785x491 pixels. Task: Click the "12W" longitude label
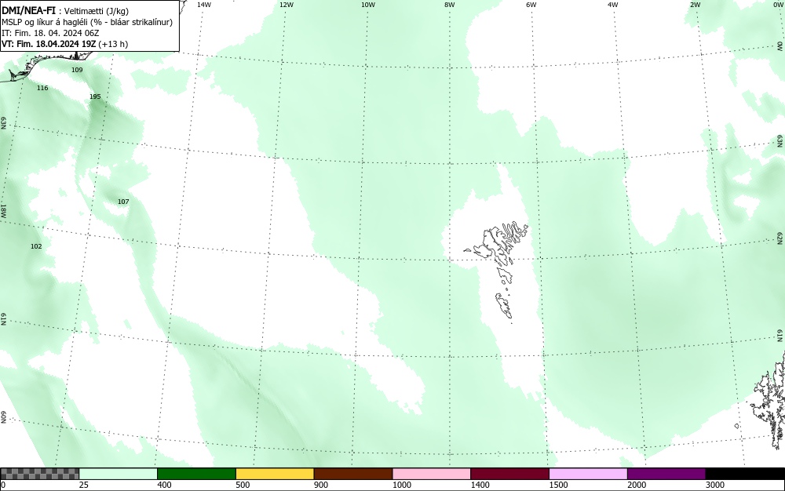(286, 5)
